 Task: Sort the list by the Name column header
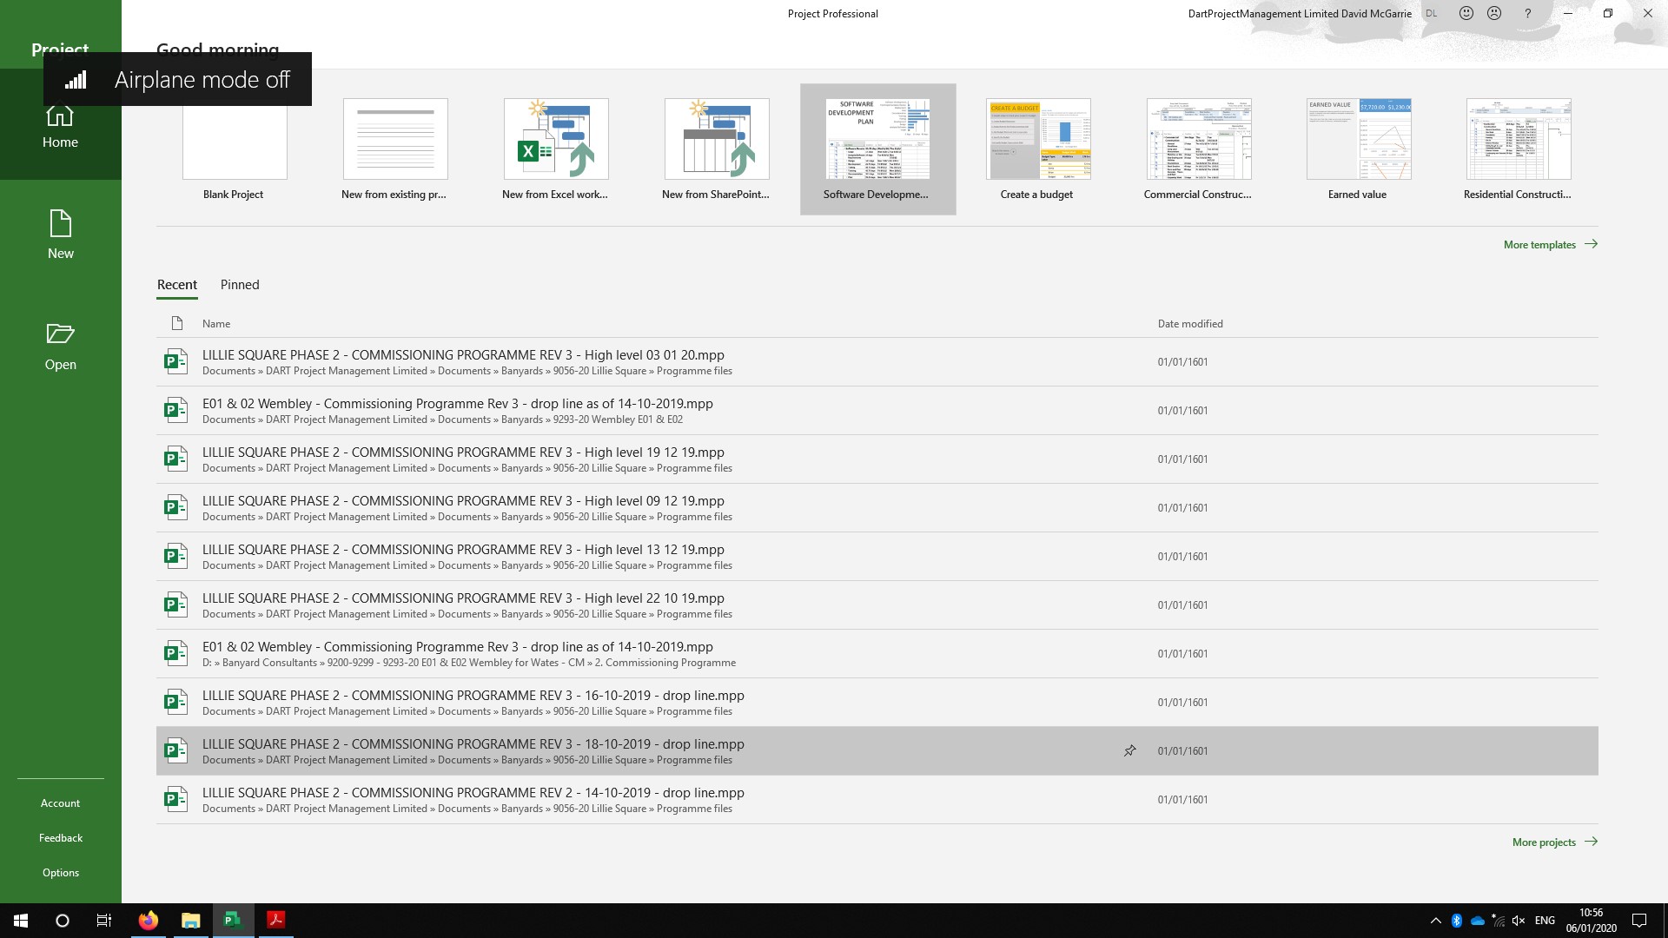pyautogui.click(x=216, y=324)
